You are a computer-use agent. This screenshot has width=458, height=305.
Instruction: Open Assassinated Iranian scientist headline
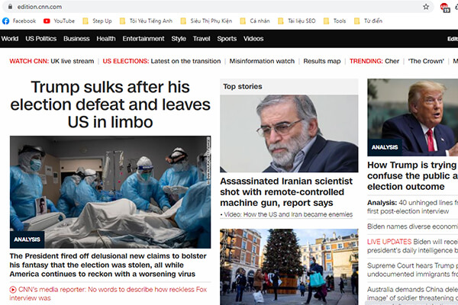coord(286,191)
